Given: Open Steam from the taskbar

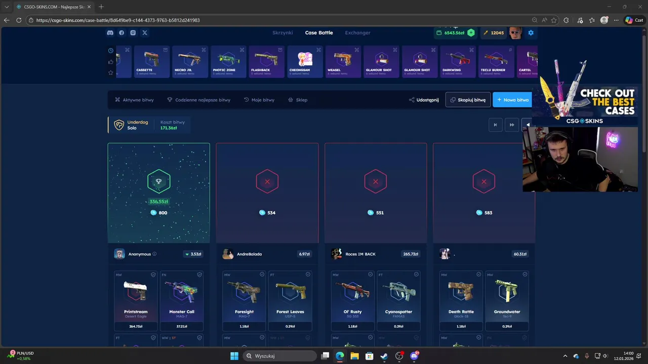Looking at the screenshot, I should pyautogui.click(x=384, y=356).
